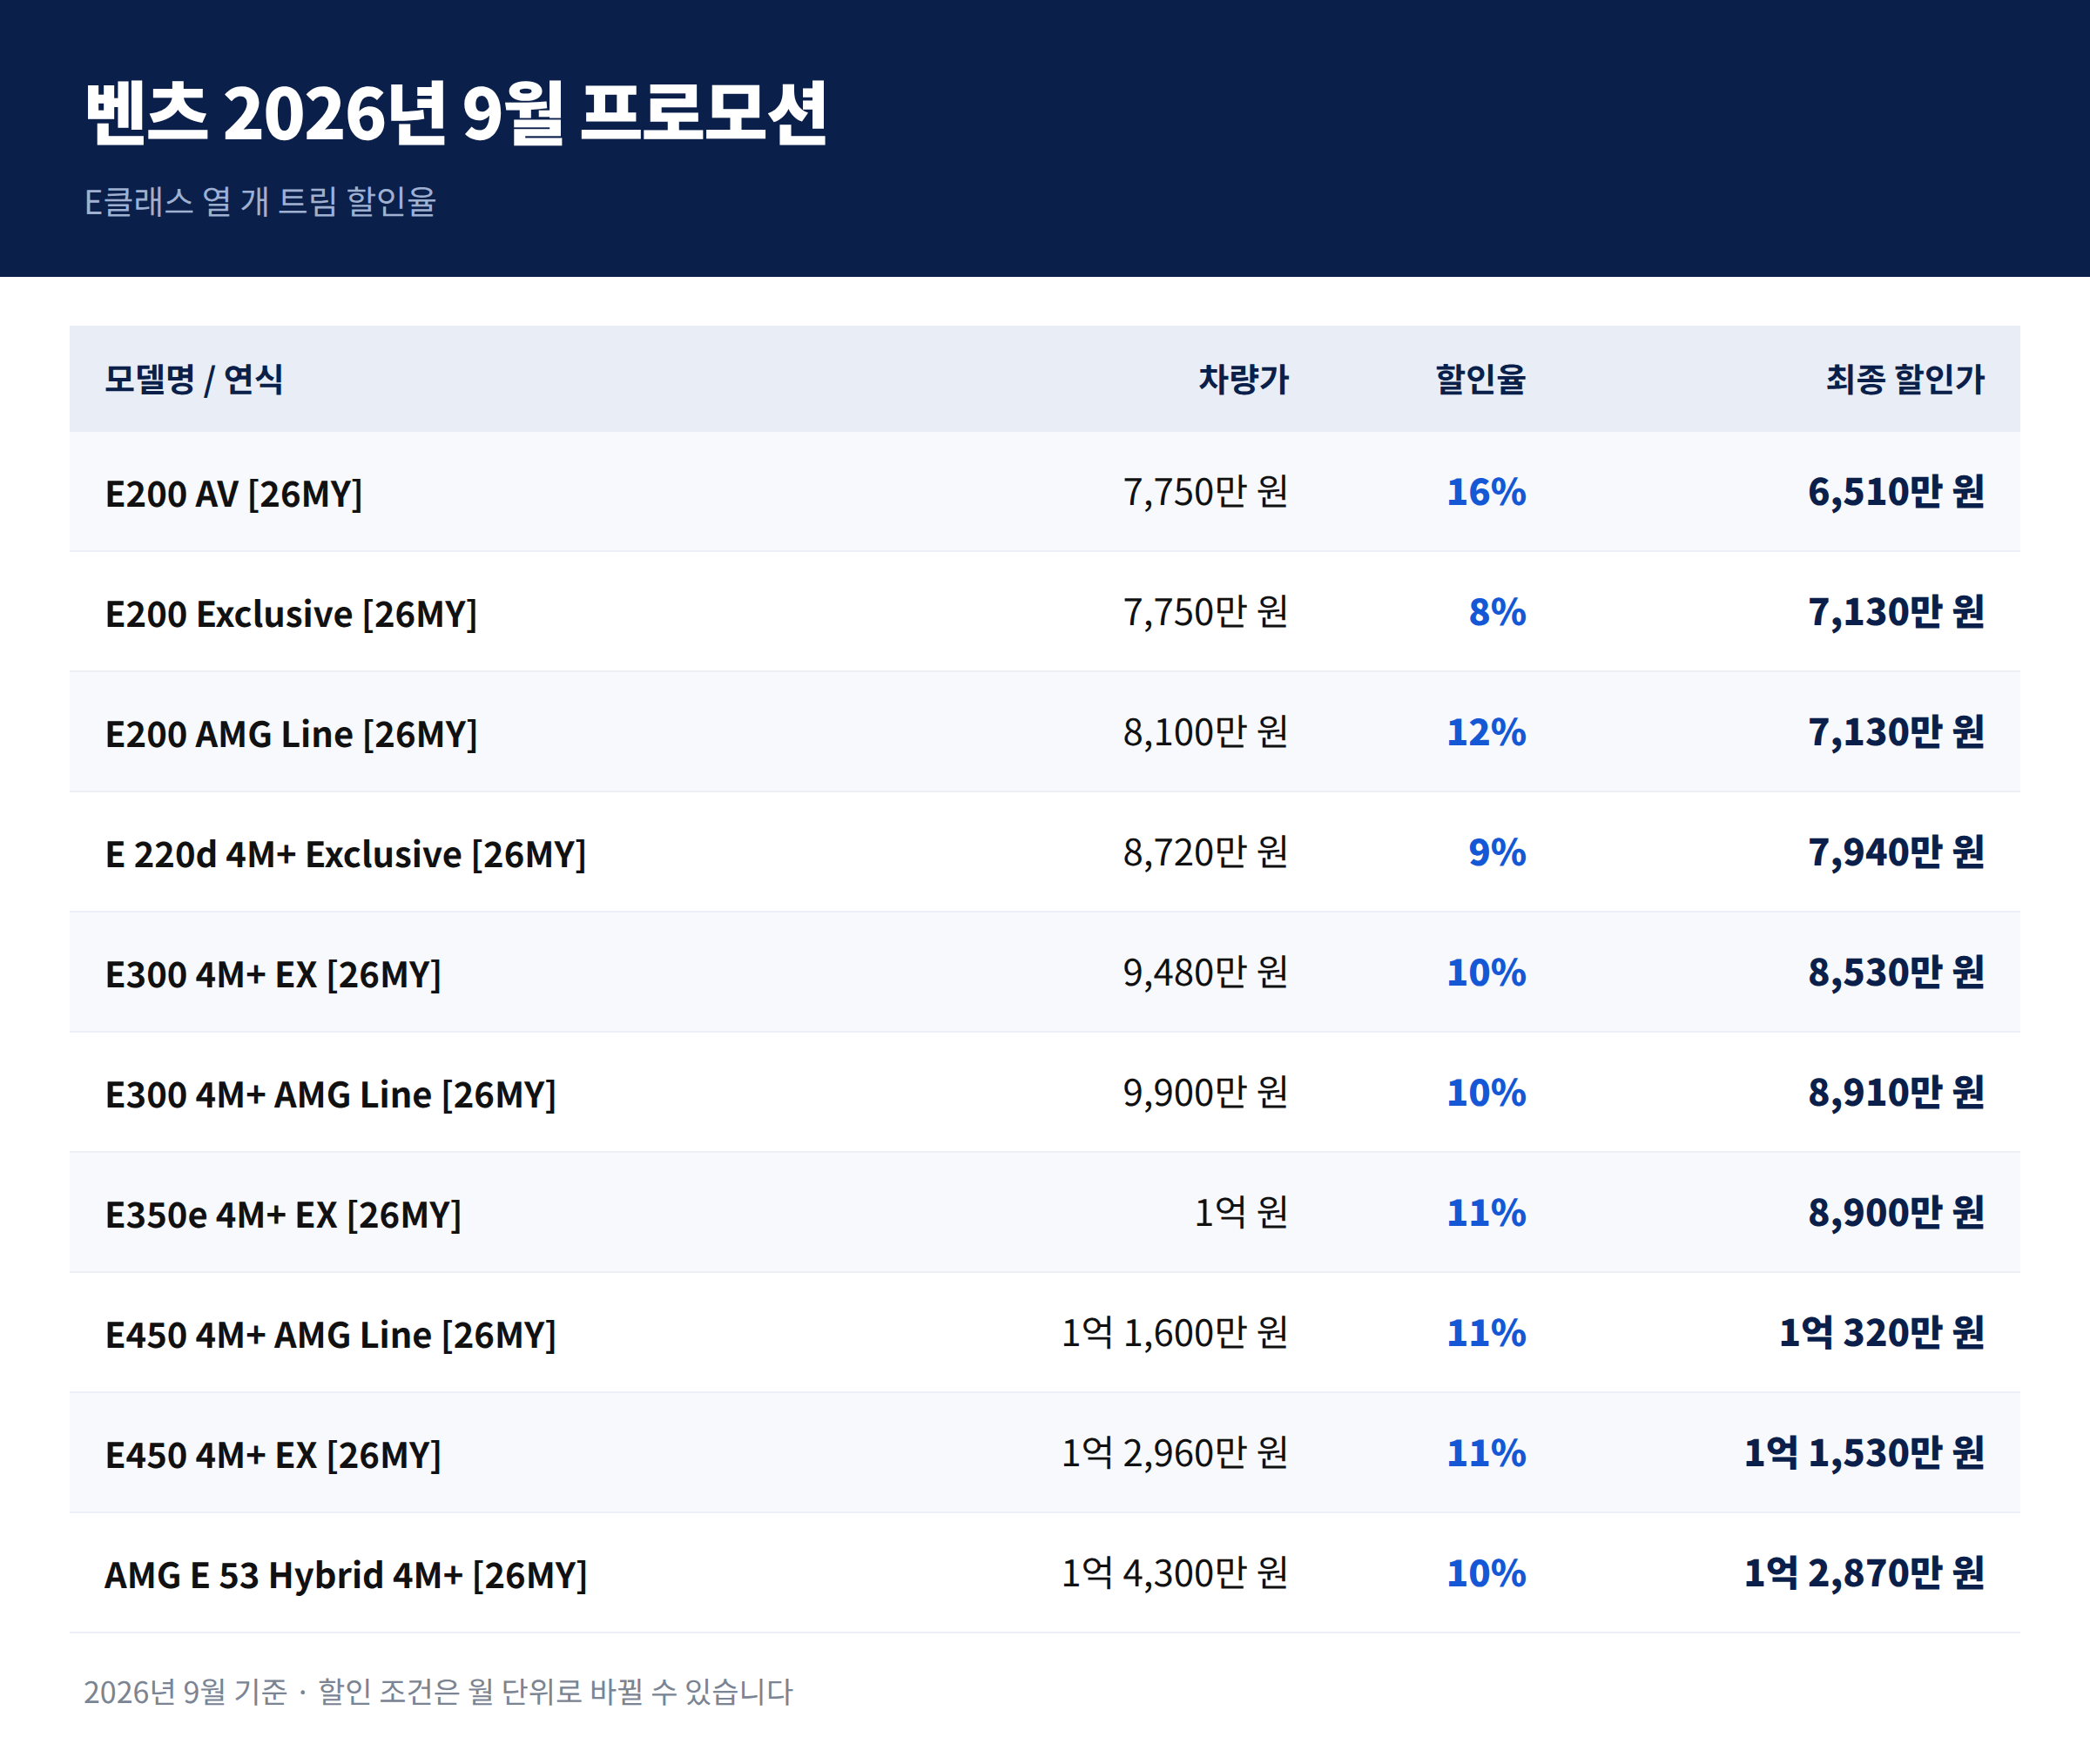Click the final price 7,940만 원

point(1896,852)
